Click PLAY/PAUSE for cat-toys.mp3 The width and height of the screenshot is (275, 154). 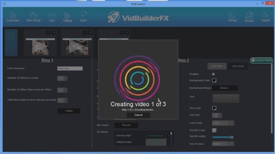(x=156, y=135)
